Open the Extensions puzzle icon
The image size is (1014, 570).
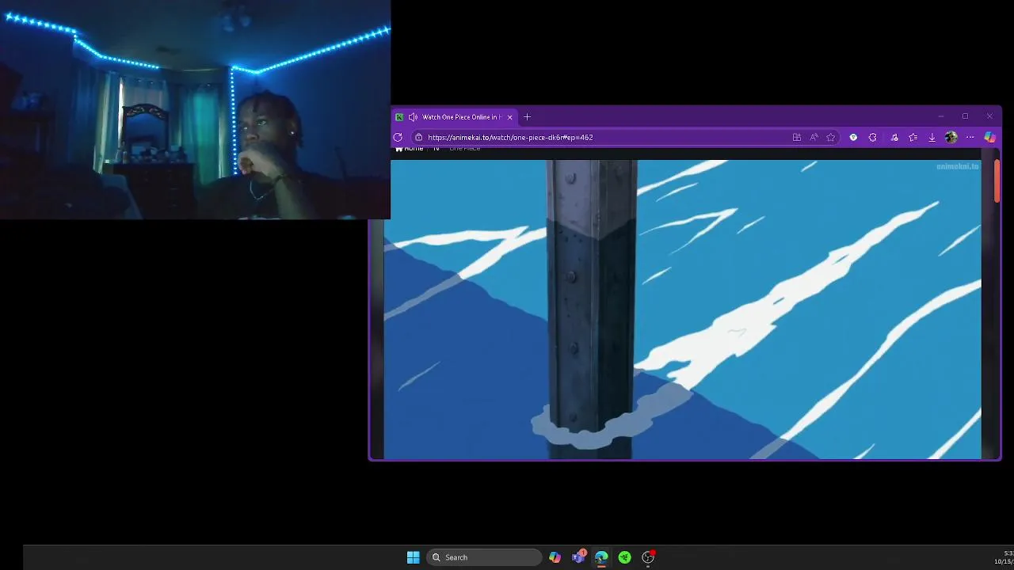[x=872, y=137]
